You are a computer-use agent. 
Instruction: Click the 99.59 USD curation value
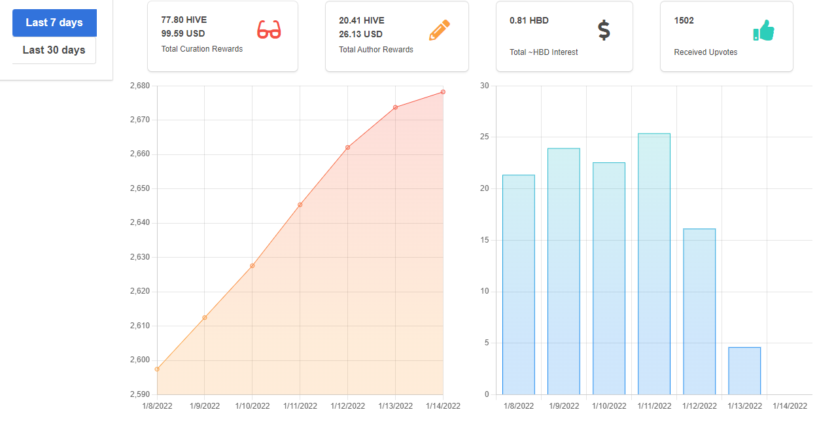tap(183, 34)
